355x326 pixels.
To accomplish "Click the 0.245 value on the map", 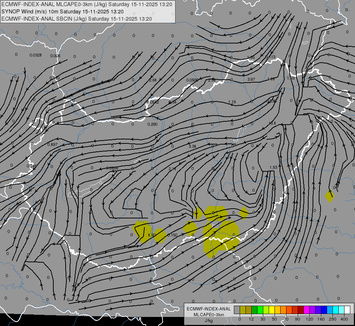I will coord(32,166).
